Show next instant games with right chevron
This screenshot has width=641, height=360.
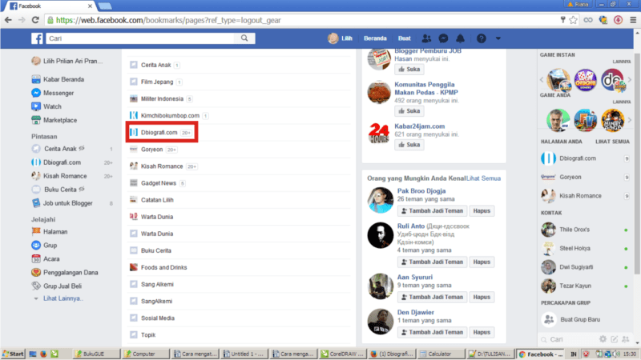pyautogui.click(x=630, y=79)
